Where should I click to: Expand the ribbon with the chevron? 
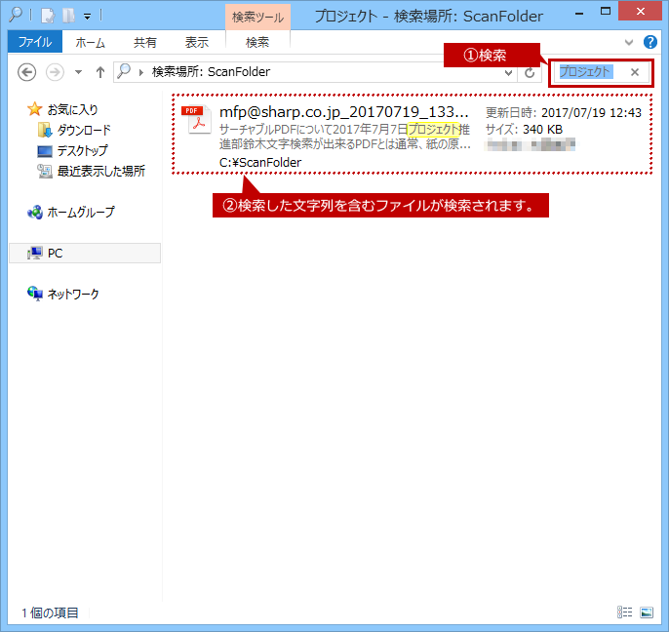point(629,42)
